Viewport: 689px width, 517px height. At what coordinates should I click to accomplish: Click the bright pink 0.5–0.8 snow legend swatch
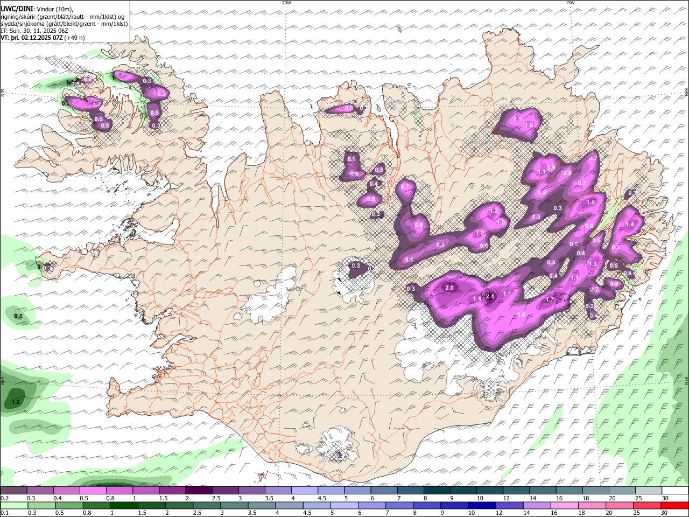click(x=93, y=491)
